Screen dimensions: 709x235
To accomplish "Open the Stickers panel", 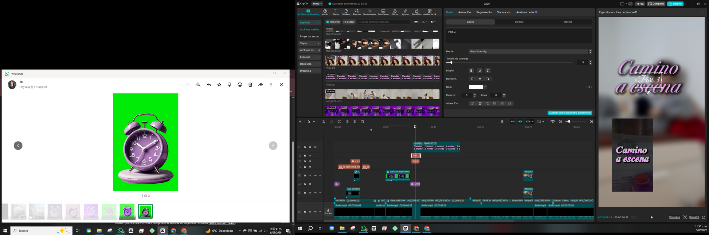I will pyautogui.click(x=346, y=12).
